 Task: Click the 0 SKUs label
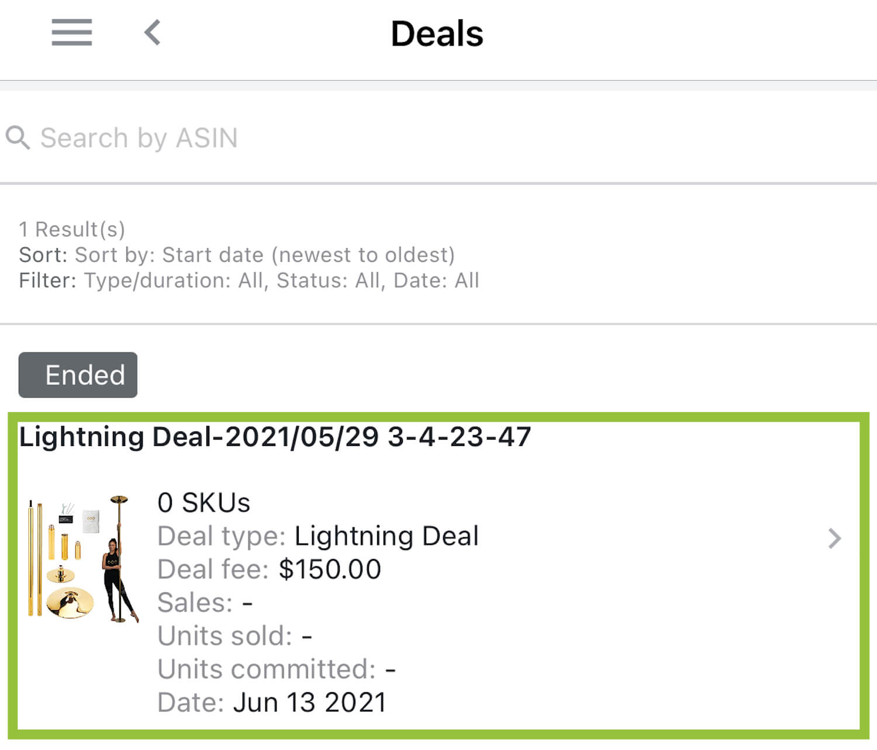(203, 503)
